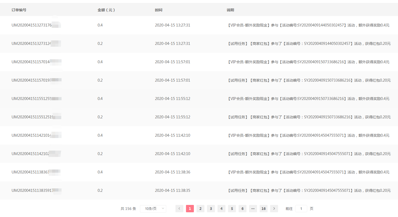Select order number UM202004151157014

[x=31, y=62]
